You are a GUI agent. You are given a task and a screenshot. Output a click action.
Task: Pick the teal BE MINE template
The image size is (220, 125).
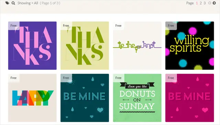pyautogui.click(x=85, y=98)
